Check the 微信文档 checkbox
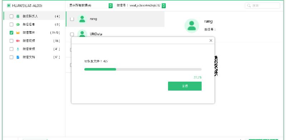 coord(11,57)
